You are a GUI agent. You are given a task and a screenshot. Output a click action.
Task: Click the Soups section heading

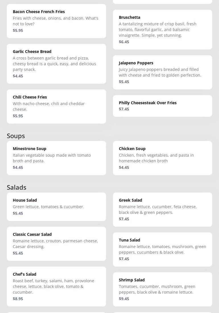coord(16,136)
